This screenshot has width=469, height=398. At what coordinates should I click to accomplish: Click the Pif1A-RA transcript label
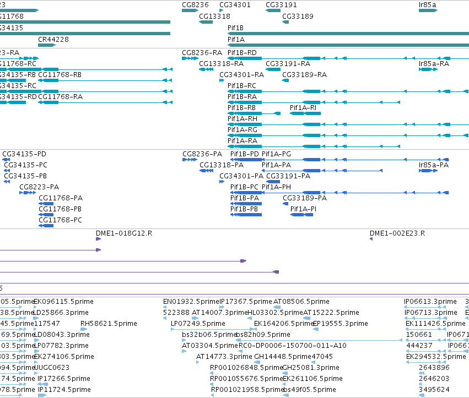pyautogui.click(x=242, y=141)
